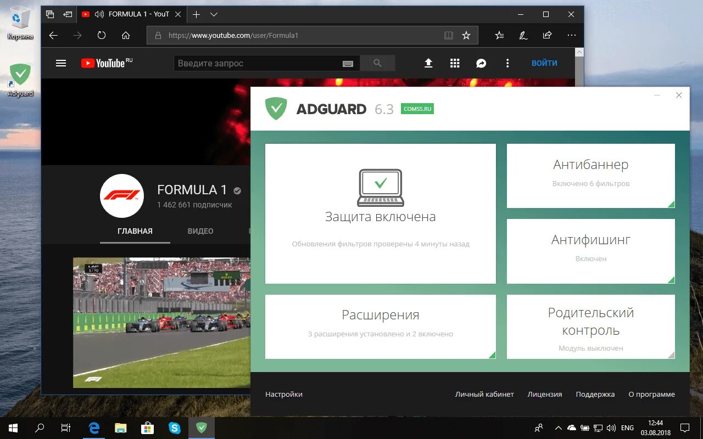Click Edge add notes pen icon
This screenshot has height=439, width=703.
pyautogui.click(x=523, y=35)
